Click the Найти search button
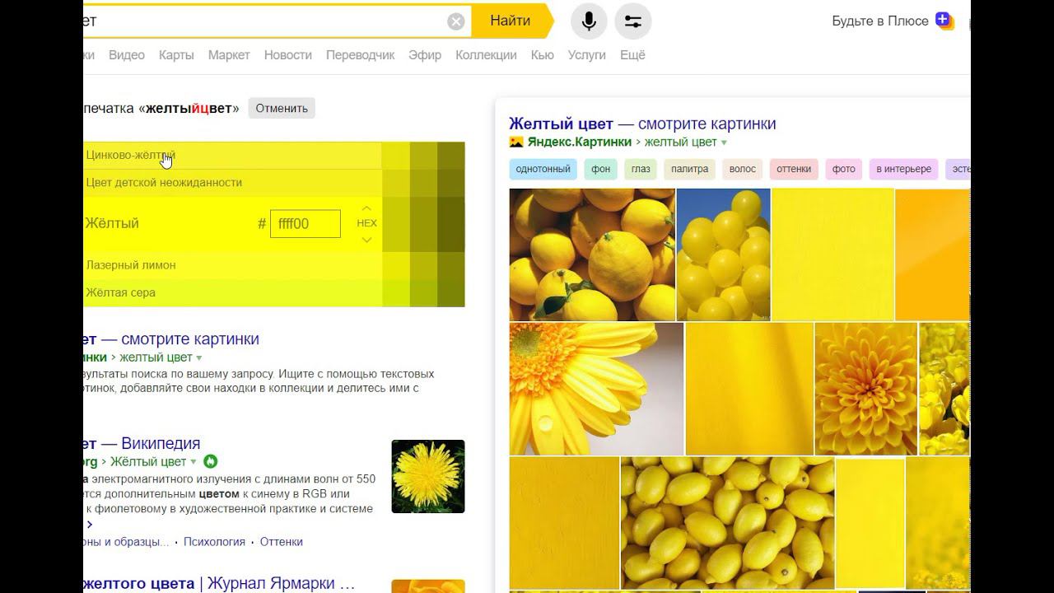 pyautogui.click(x=511, y=21)
